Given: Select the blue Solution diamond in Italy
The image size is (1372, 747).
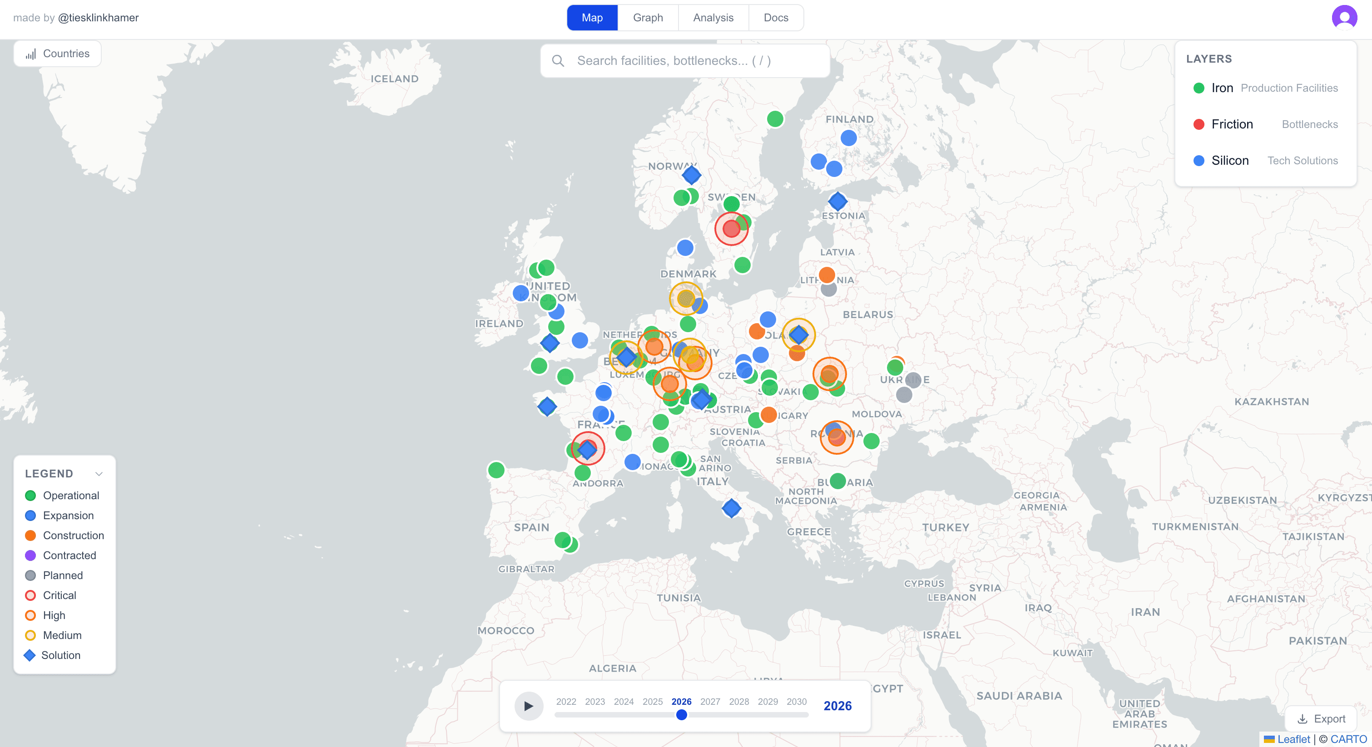Looking at the screenshot, I should [x=731, y=509].
